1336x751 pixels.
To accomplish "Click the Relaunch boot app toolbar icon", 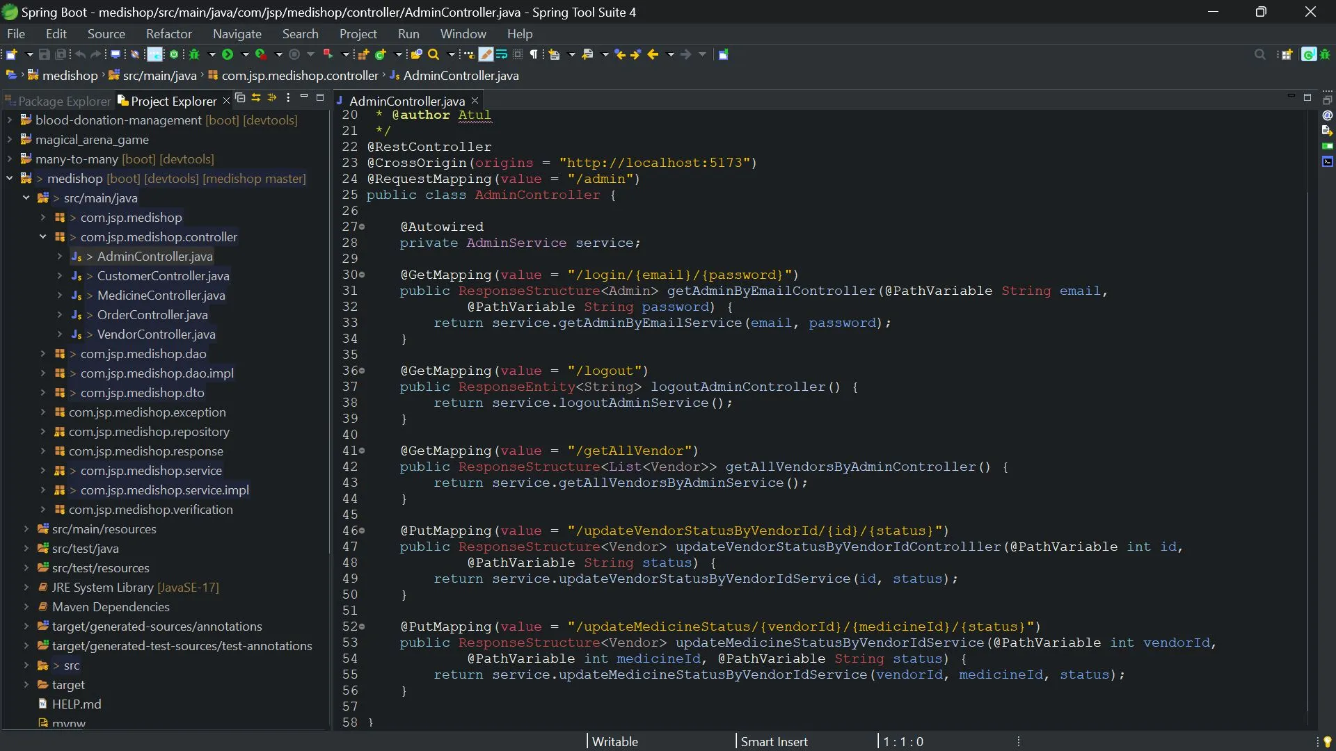I will point(328,54).
